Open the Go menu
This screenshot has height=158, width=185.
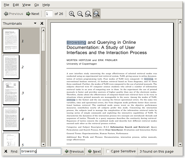37,5
